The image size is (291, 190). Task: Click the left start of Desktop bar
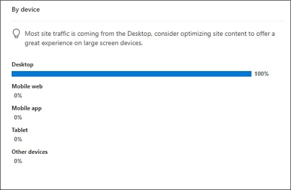pos(13,74)
